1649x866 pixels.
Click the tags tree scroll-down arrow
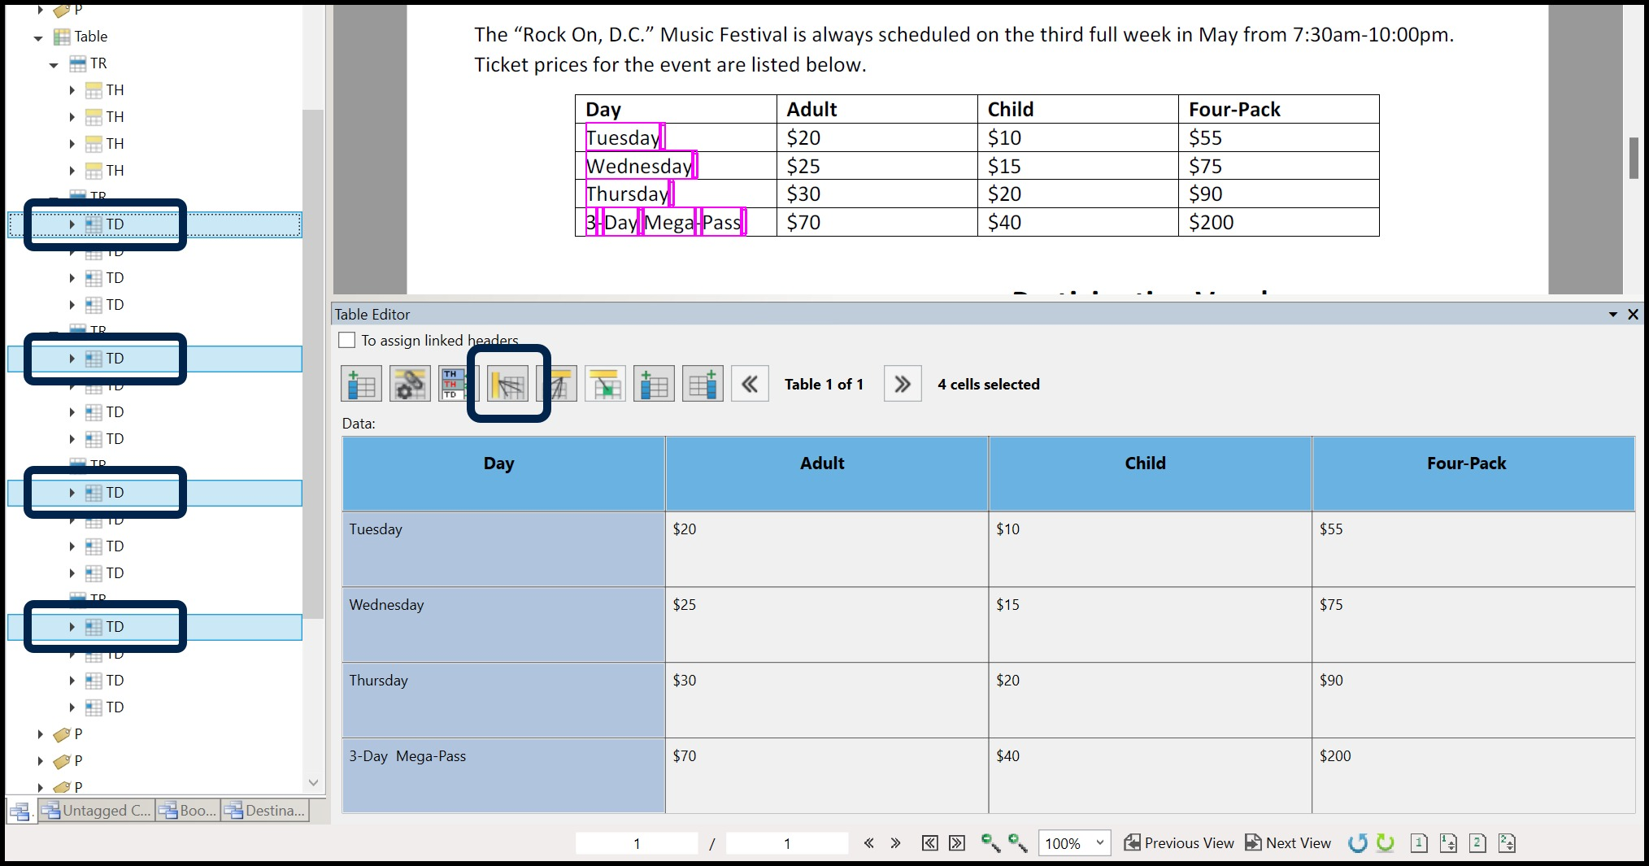point(314,782)
